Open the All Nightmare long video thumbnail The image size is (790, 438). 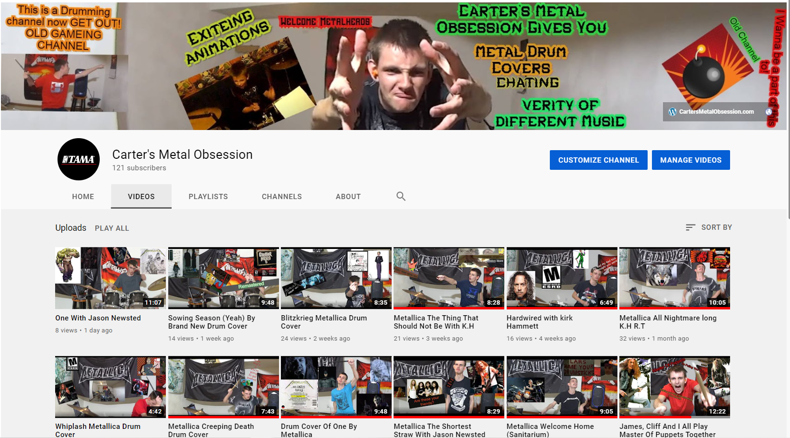674,278
